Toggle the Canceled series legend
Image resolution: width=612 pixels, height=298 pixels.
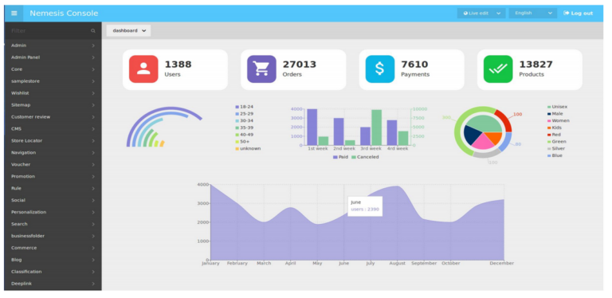[365, 157]
